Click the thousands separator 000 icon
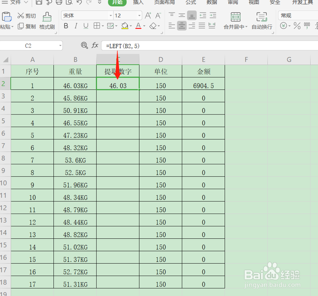318x296 pixels. [x=307, y=26]
